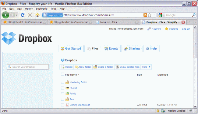Open the browser Help menu
The image size is (198, 114).
click(x=62, y=9)
